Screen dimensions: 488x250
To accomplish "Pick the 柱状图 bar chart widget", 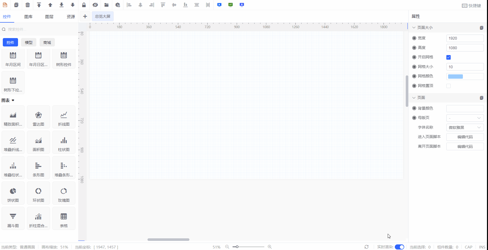I will [x=64, y=142].
